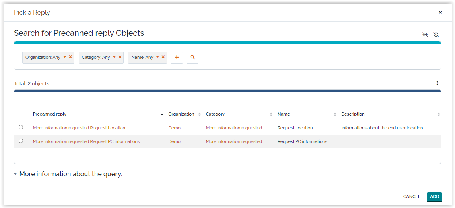Remove the Name filter with its X
Image resolution: width=455 pixels, height=208 pixels.
163,57
